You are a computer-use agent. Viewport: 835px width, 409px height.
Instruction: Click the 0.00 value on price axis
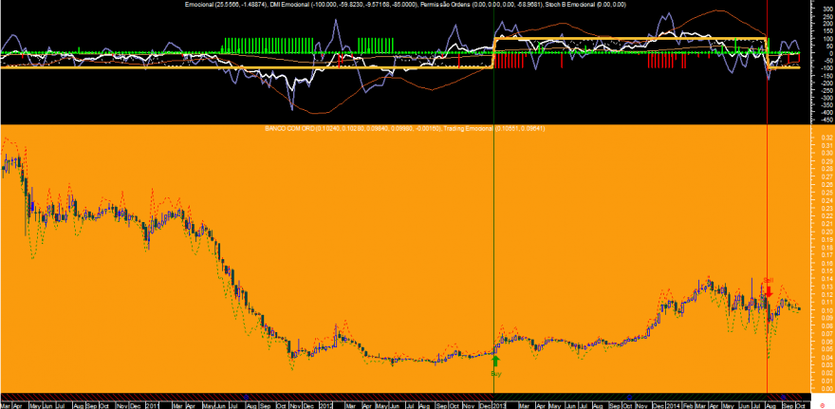pos(826,389)
